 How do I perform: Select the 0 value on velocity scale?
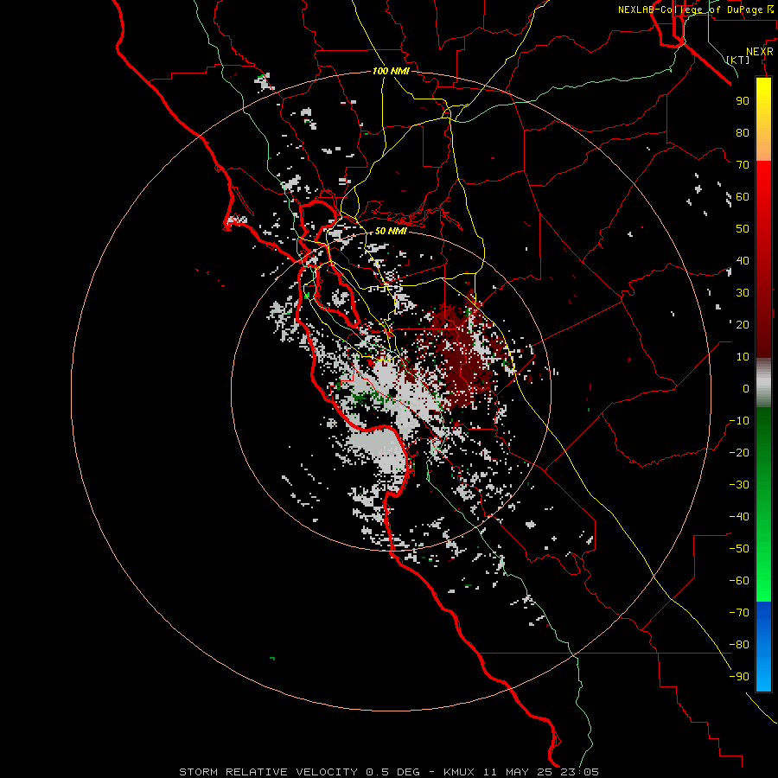(x=746, y=388)
